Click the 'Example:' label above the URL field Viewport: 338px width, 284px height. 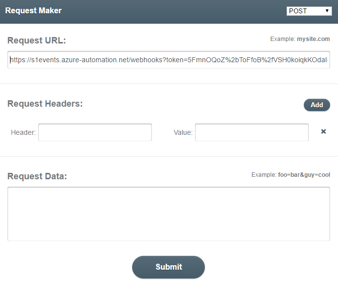click(x=282, y=39)
